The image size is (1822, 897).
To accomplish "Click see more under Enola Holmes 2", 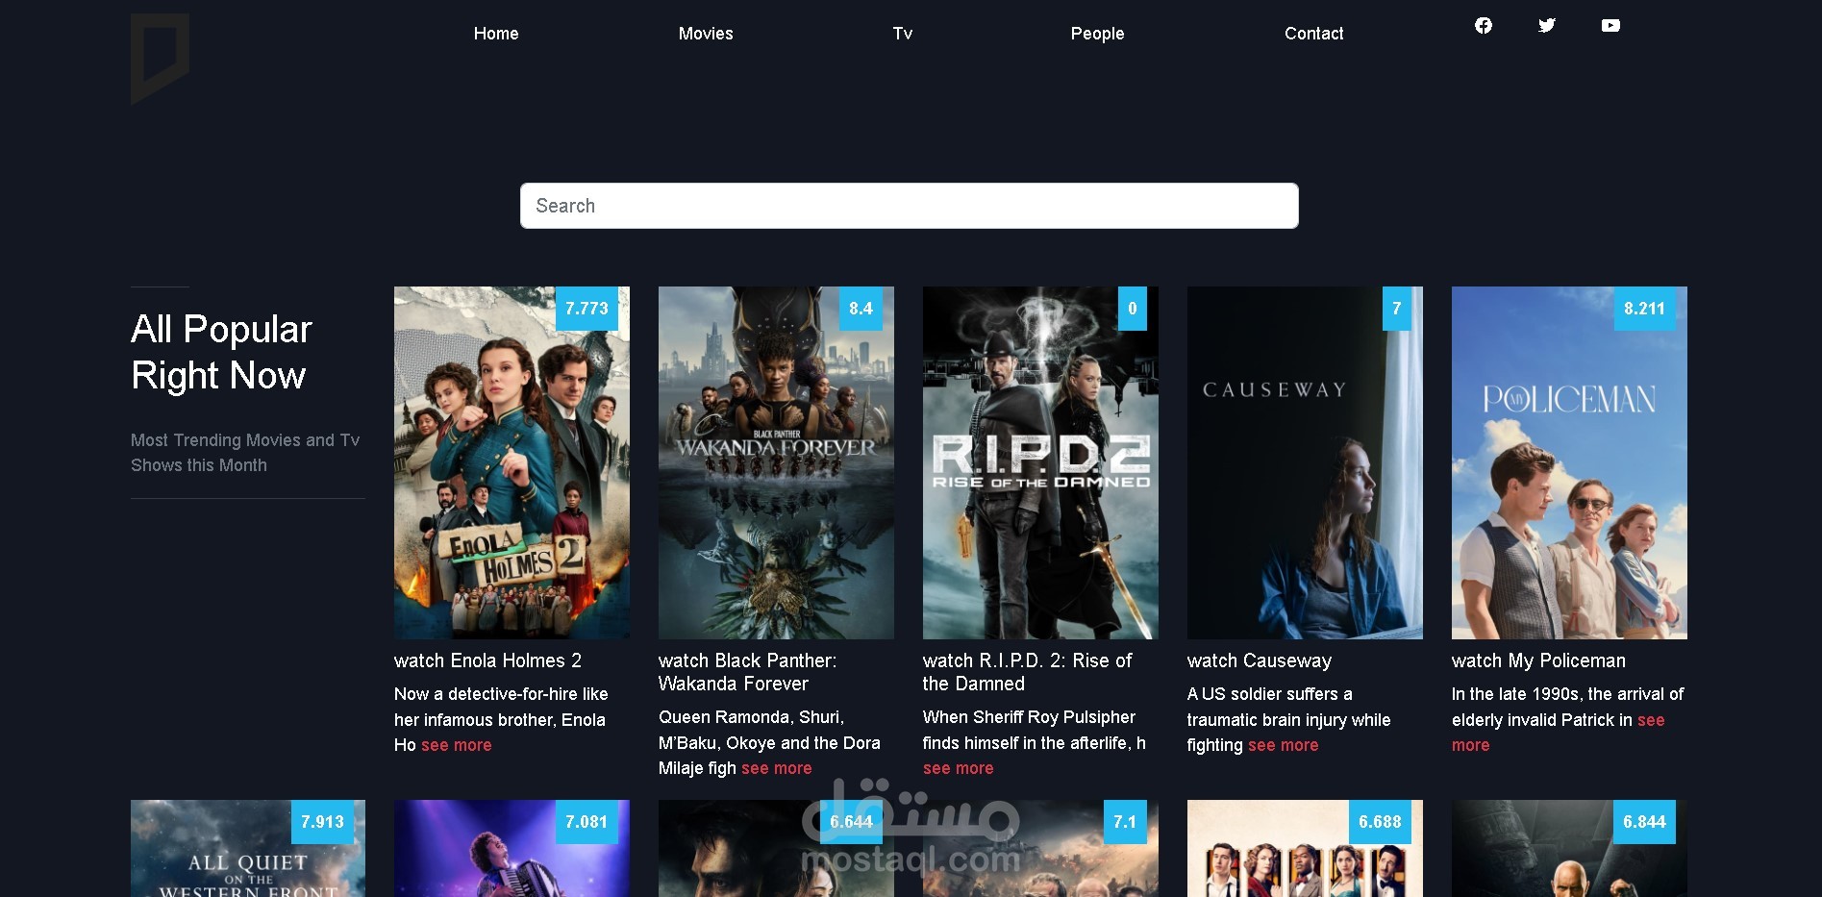I will pos(456,745).
